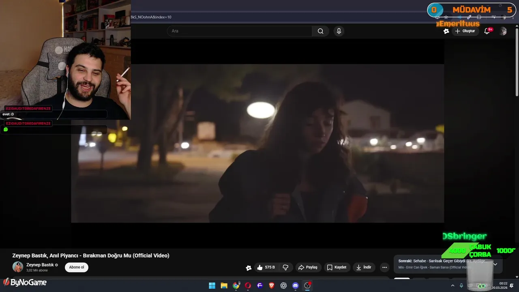Open the account avatar menu

click(503, 31)
